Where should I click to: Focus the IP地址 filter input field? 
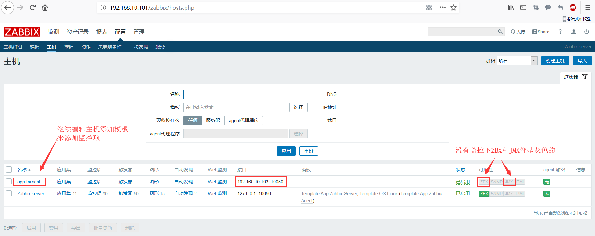click(x=393, y=107)
